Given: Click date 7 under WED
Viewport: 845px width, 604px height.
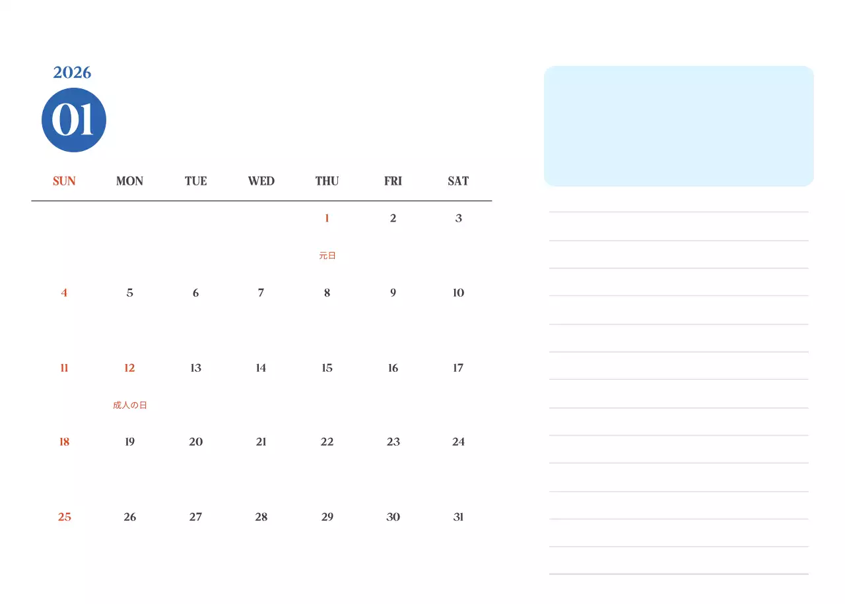Looking at the screenshot, I should [261, 293].
